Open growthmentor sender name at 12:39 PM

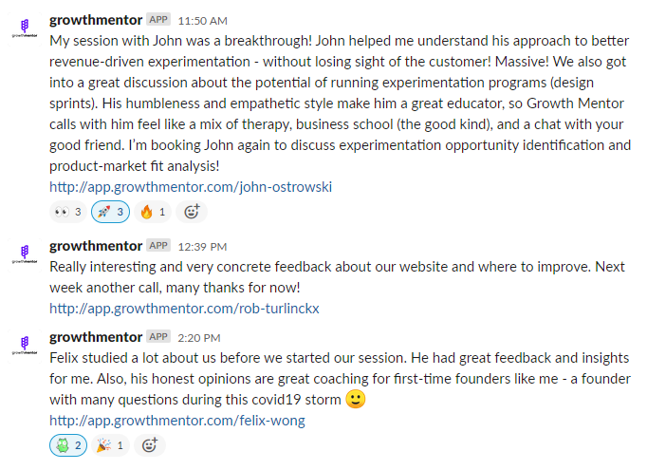click(x=96, y=246)
